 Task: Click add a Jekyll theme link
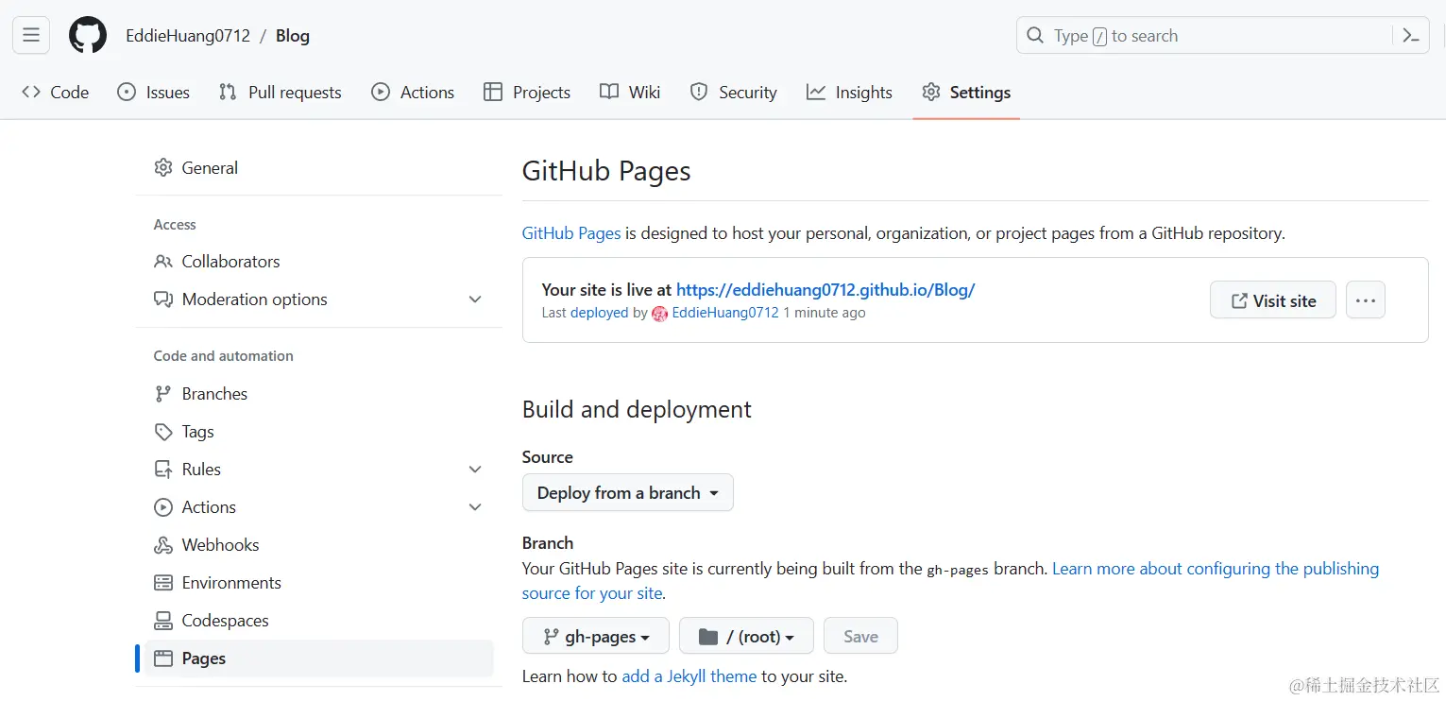pos(689,676)
